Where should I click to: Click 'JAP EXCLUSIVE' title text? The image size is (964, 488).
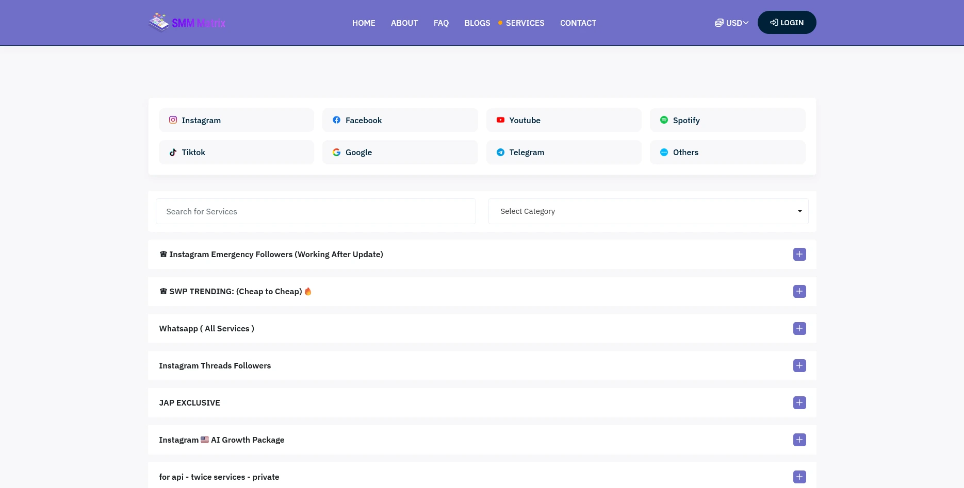click(189, 402)
